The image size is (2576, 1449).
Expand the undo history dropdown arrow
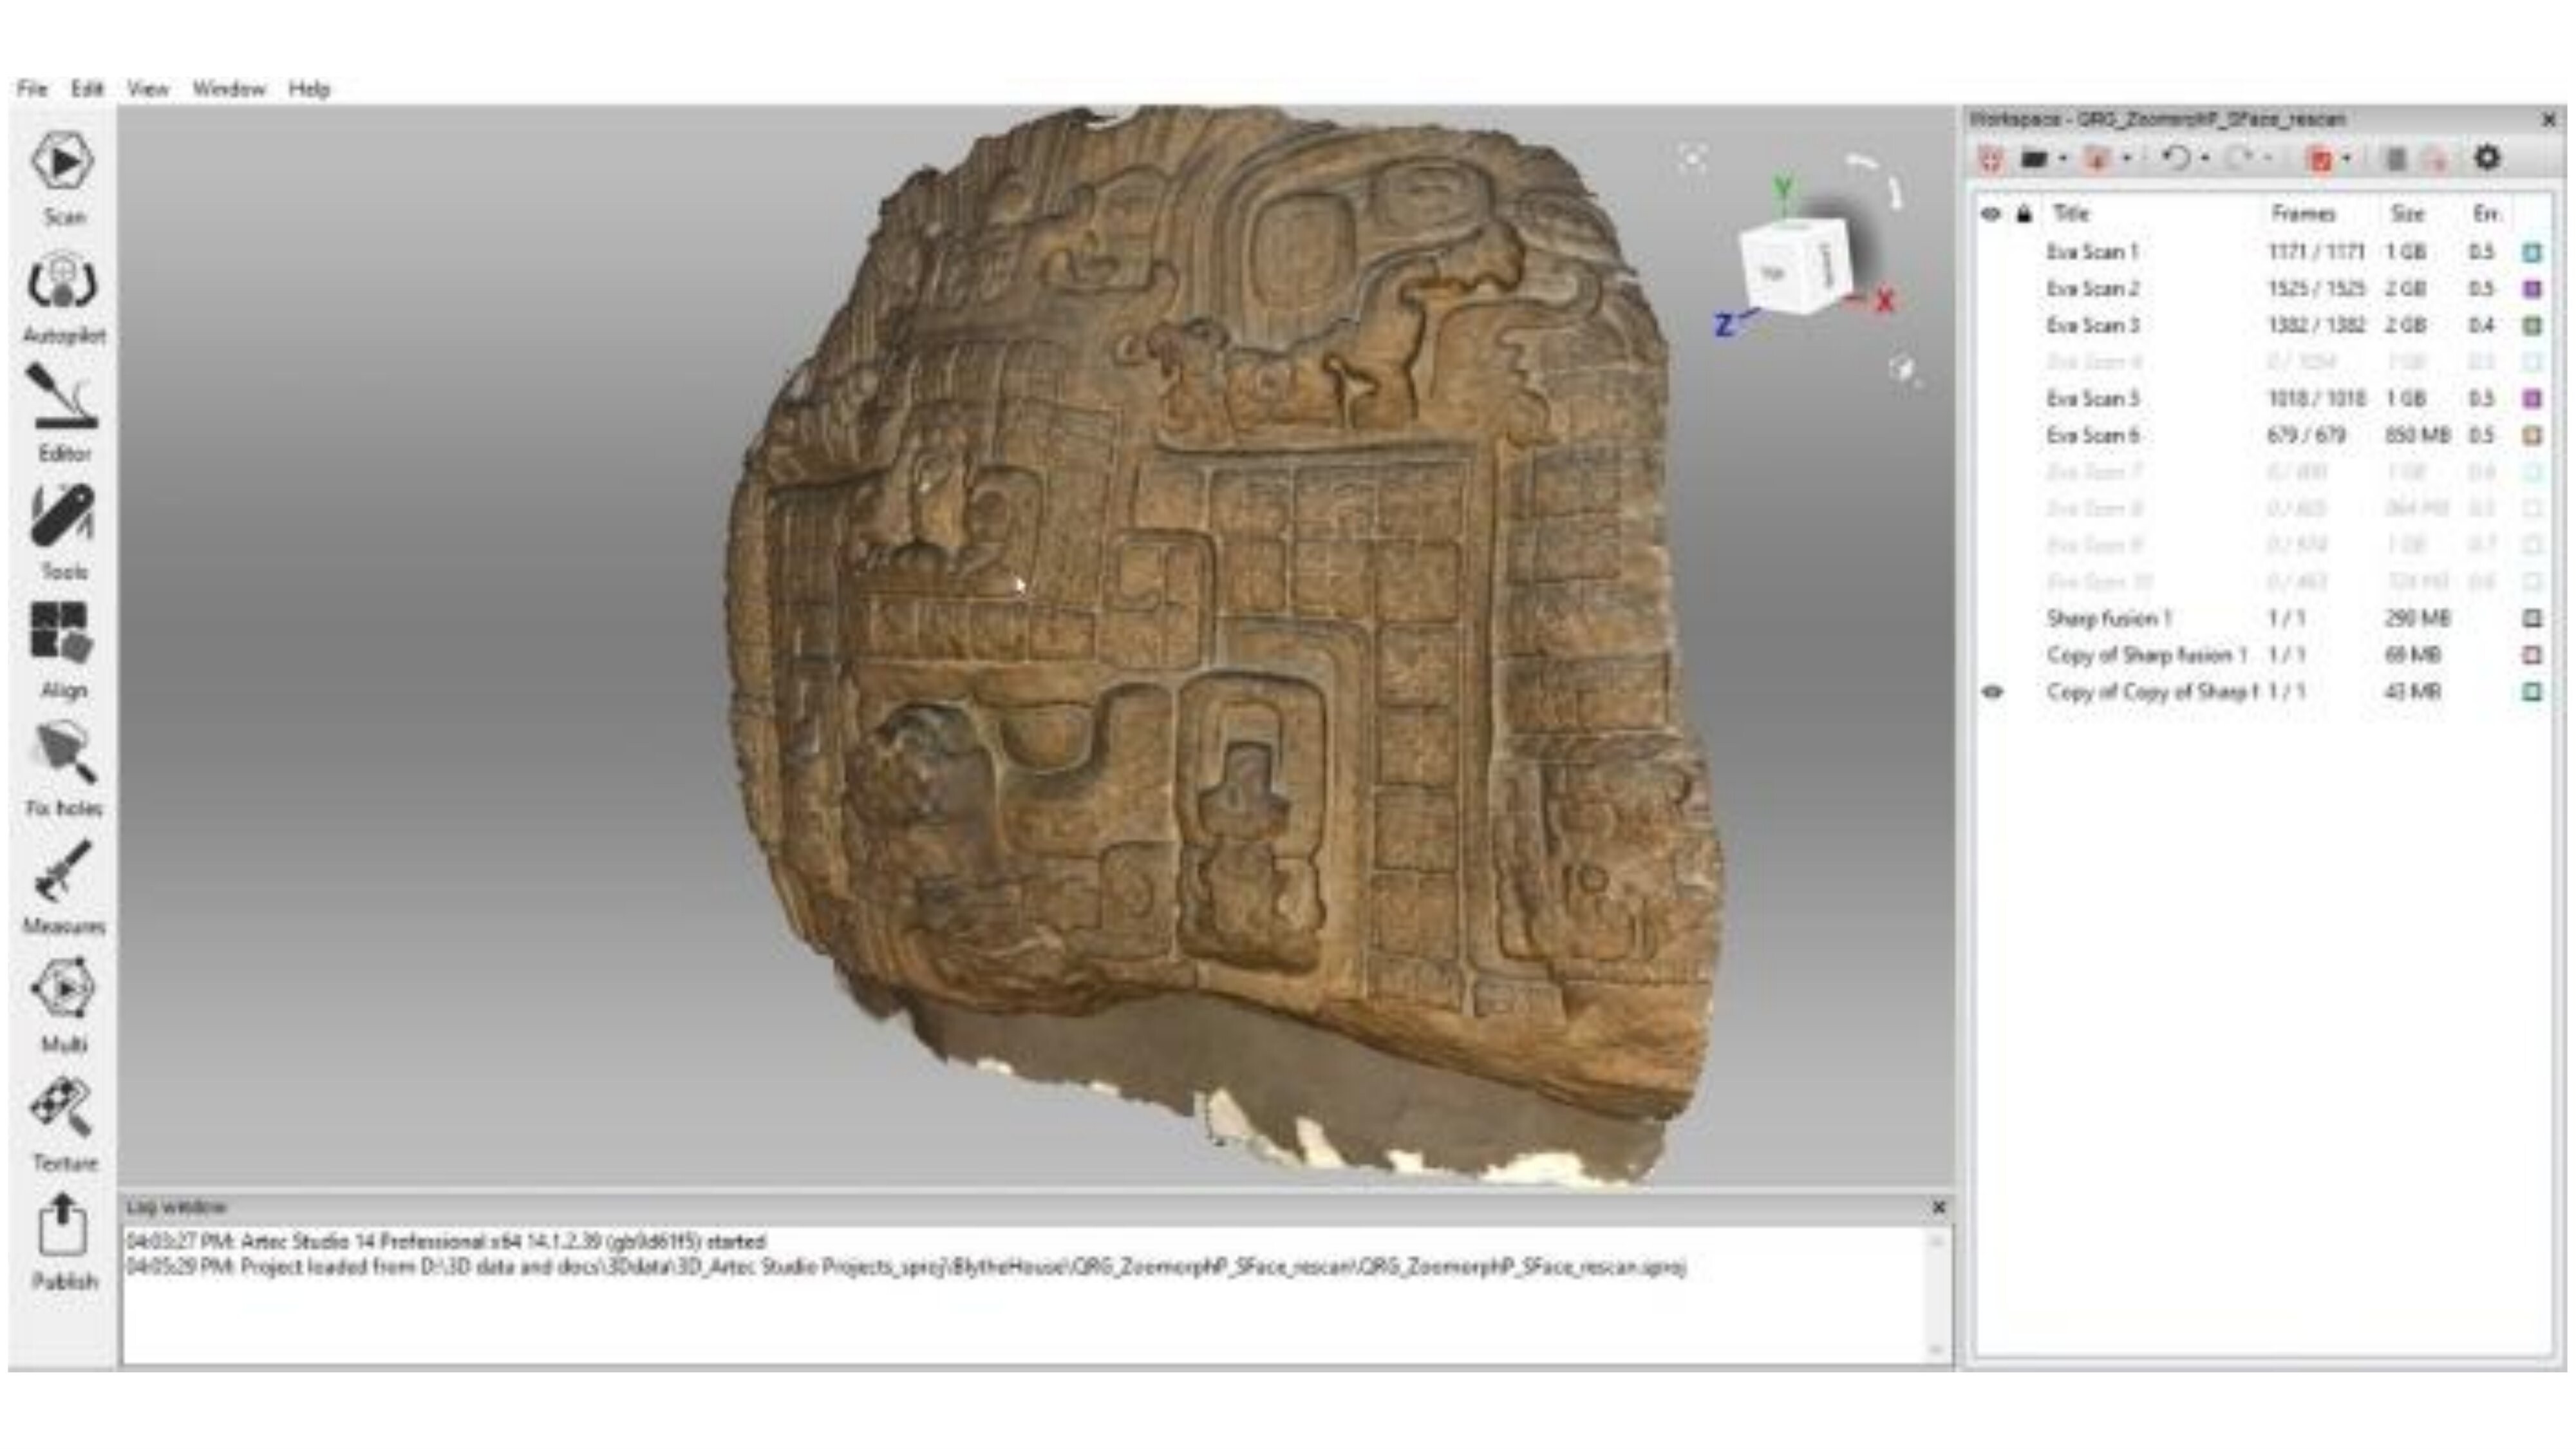pyautogui.click(x=2205, y=159)
